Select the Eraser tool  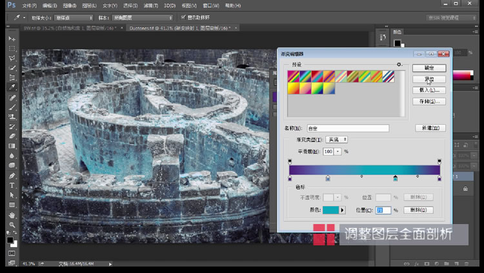tap(12, 136)
